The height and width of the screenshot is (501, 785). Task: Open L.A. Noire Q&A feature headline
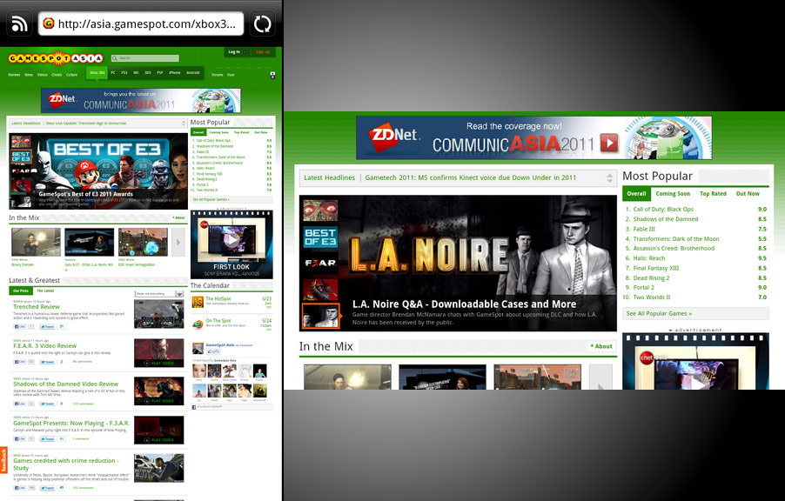[x=464, y=304]
